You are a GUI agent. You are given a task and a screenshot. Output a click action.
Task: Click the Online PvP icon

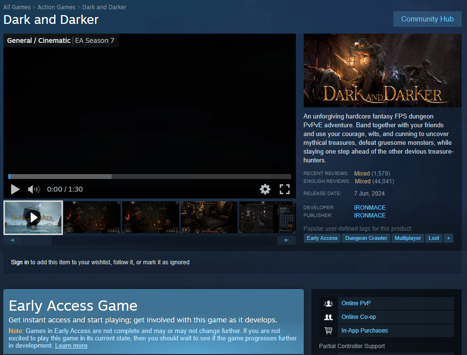coord(328,303)
